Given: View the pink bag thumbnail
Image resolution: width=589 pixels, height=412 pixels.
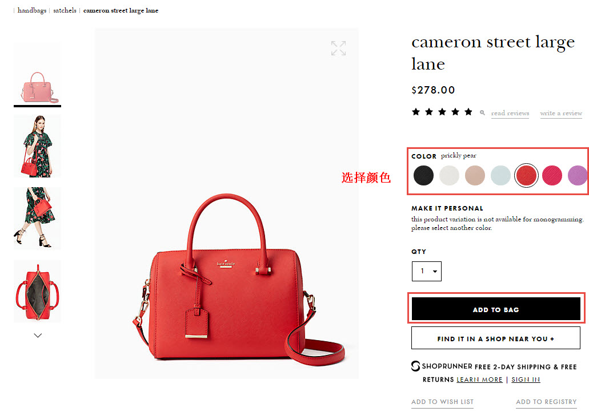Looking at the screenshot, I should click(x=37, y=75).
